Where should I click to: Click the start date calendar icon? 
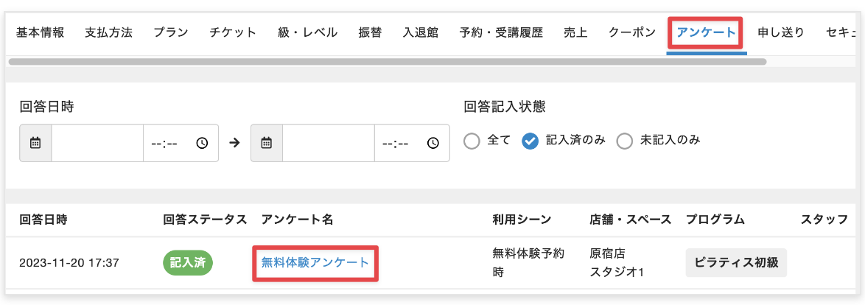point(35,143)
